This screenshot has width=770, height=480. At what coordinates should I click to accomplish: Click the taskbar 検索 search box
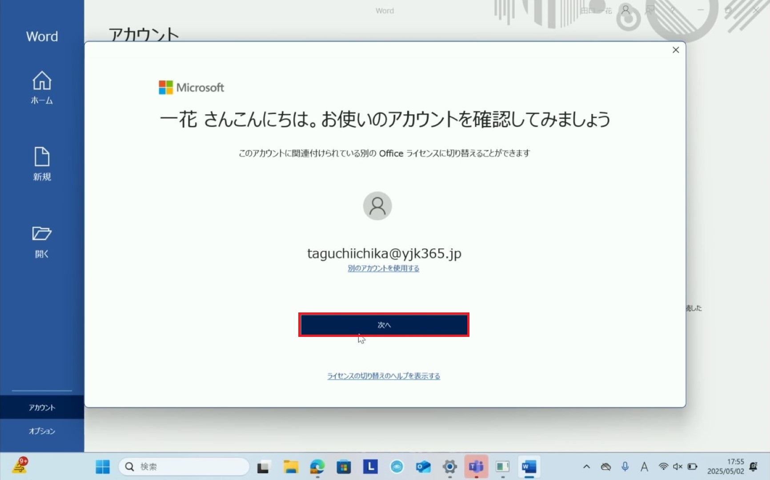pos(184,467)
